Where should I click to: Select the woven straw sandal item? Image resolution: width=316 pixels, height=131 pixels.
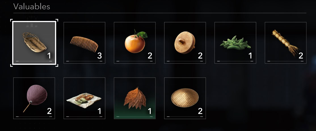[x=34, y=43]
